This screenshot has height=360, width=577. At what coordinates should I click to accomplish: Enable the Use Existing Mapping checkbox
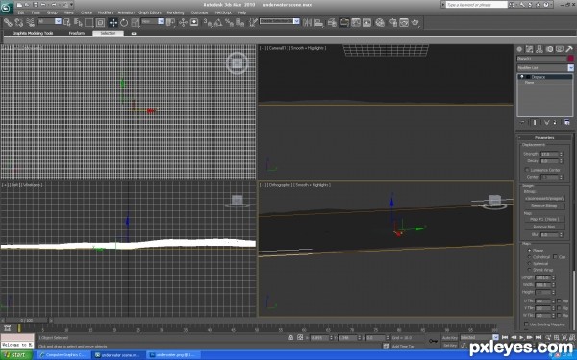pos(526,324)
